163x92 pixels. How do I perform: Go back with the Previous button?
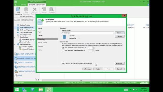[x=87, y=69]
